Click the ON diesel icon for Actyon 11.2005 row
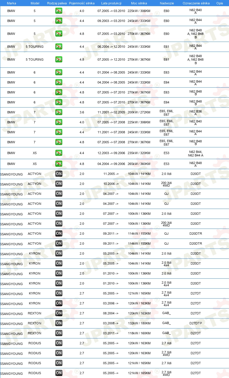Viewport: 229px width, 378px height. tap(59, 174)
